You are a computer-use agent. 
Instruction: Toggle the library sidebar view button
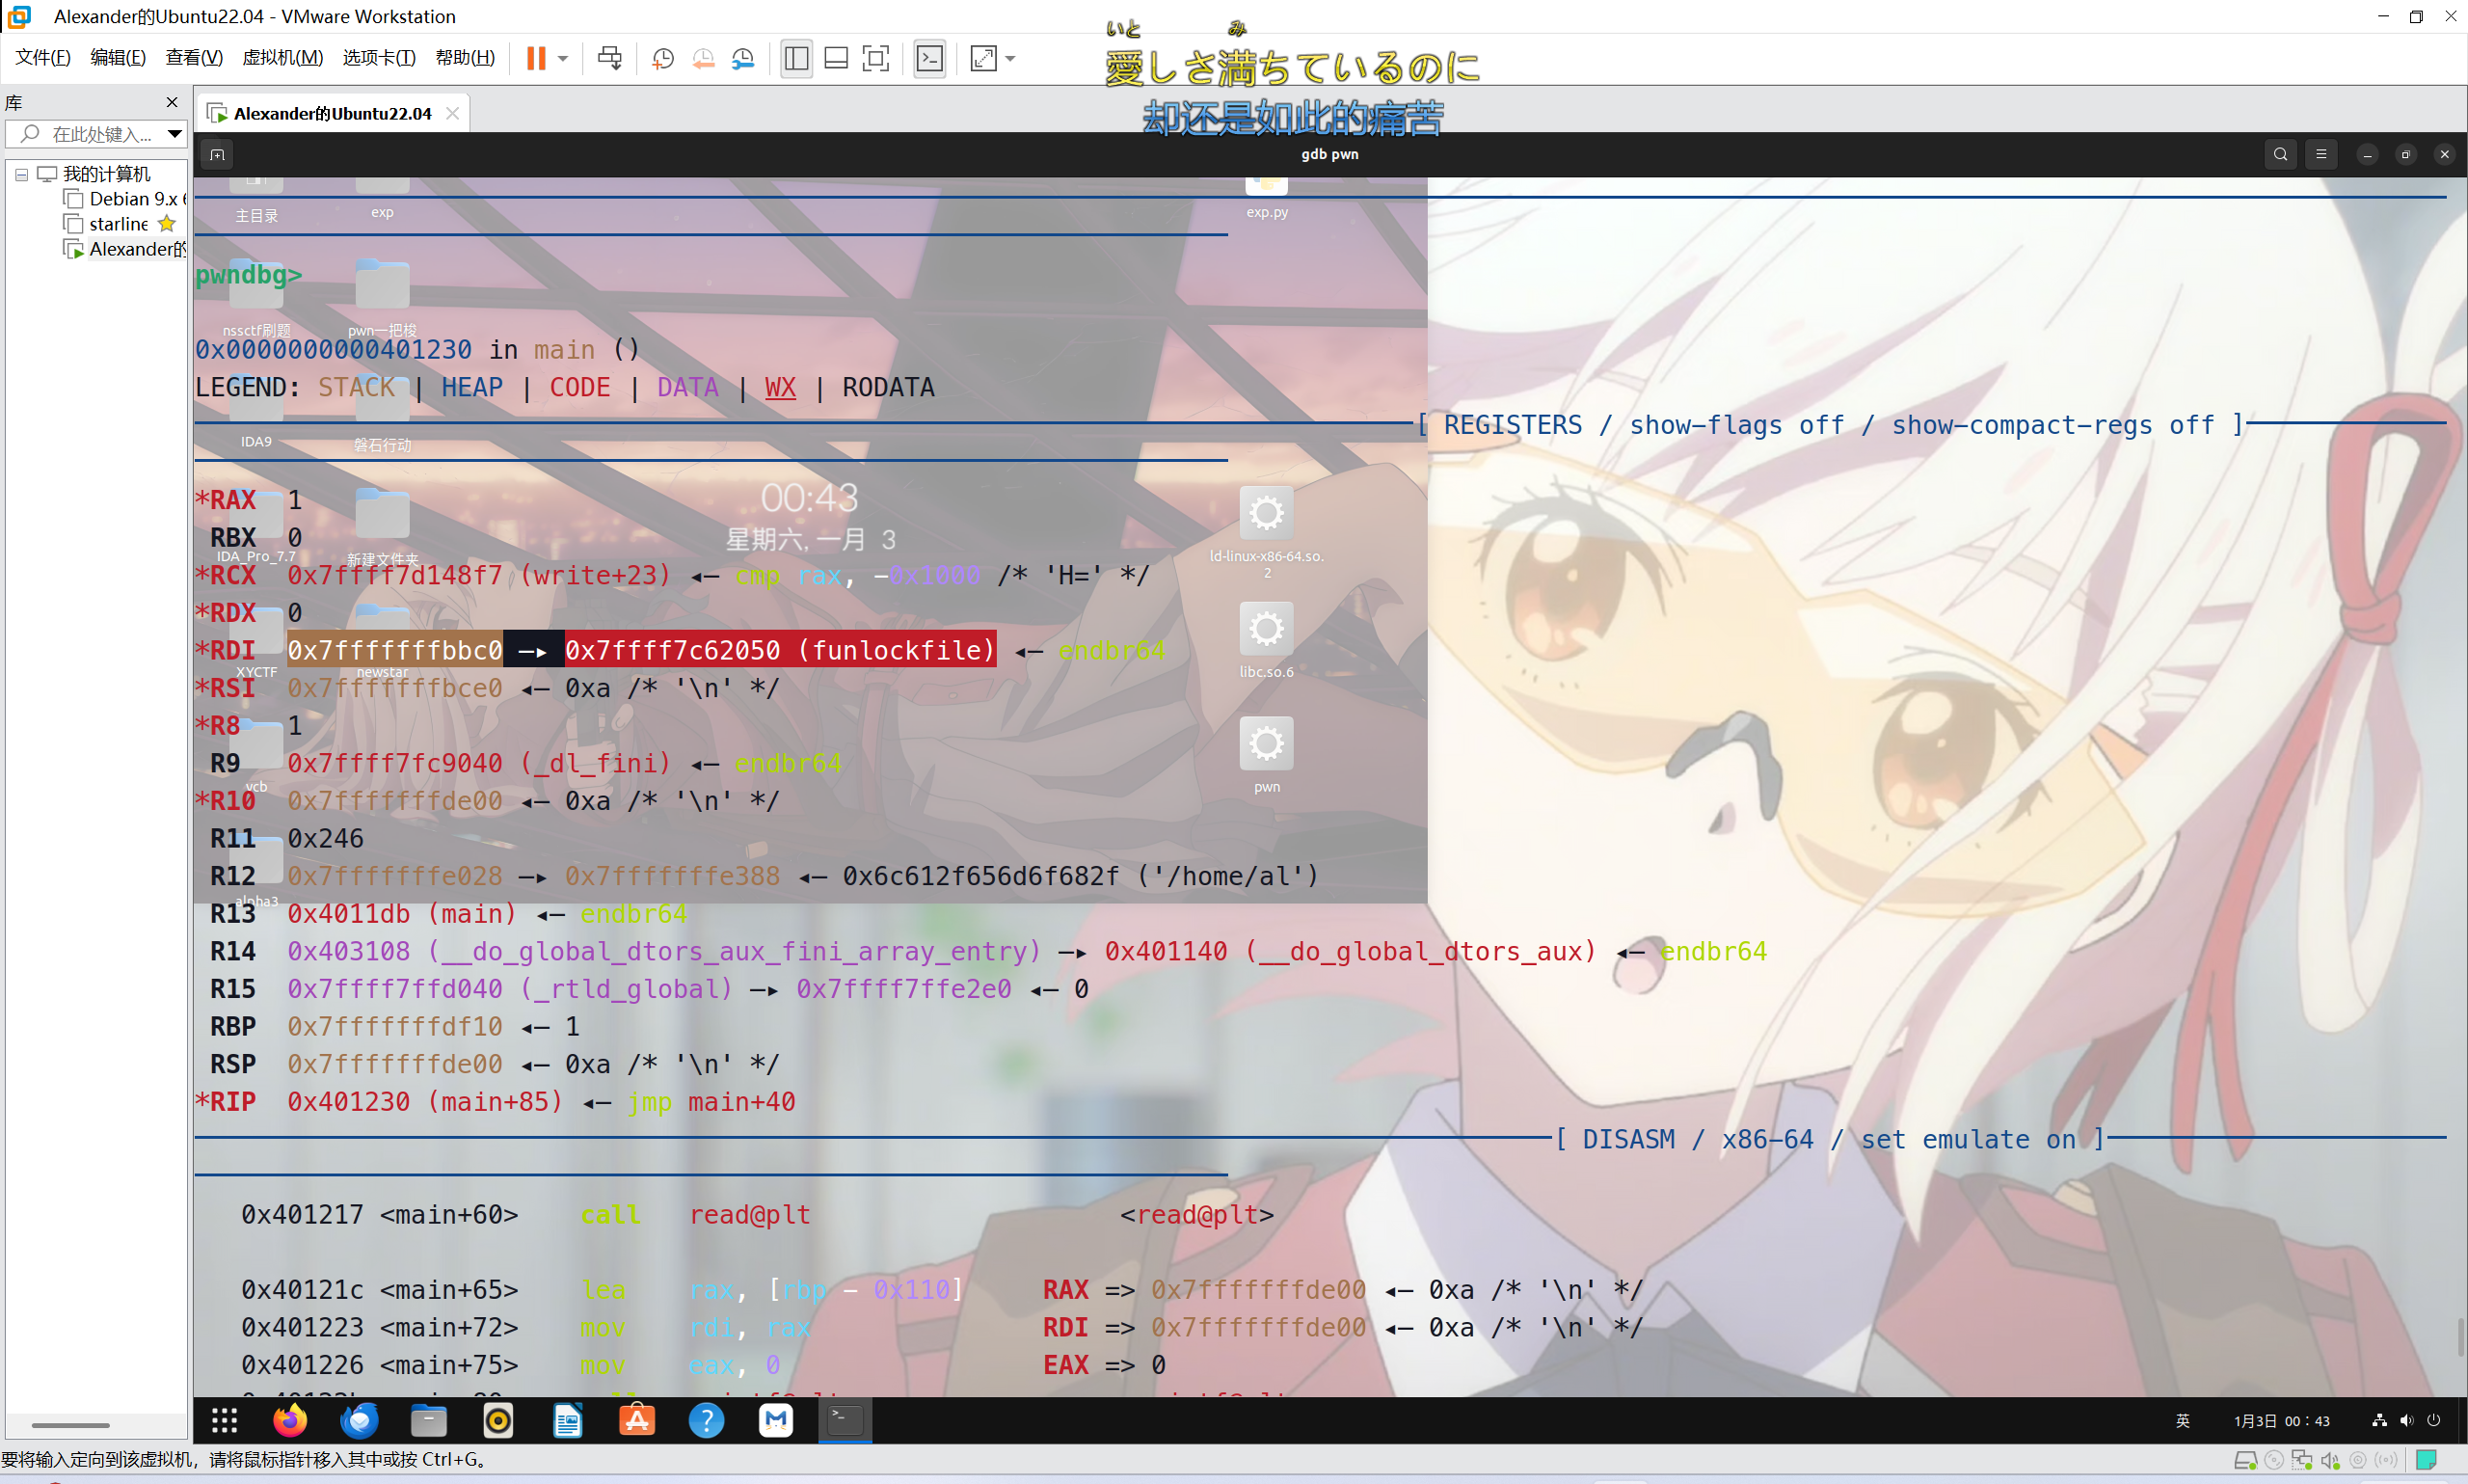[x=796, y=58]
